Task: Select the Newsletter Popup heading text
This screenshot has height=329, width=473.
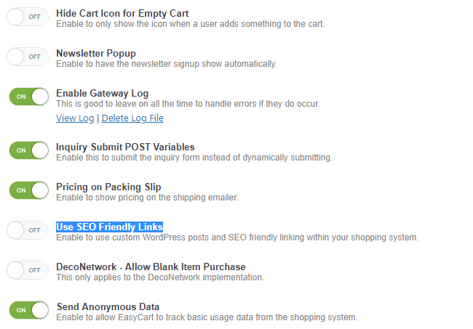Action: pyautogui.click(x=95, y=53)
